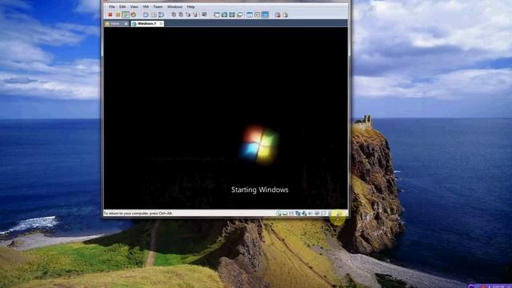Close the Windows 7 tab
The image size is (512, 288).
161,23
